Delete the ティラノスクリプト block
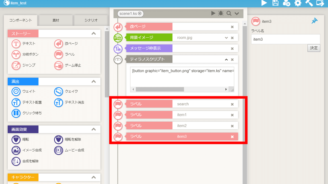This screenshot has height=184, width=328. tap(232, 59)
